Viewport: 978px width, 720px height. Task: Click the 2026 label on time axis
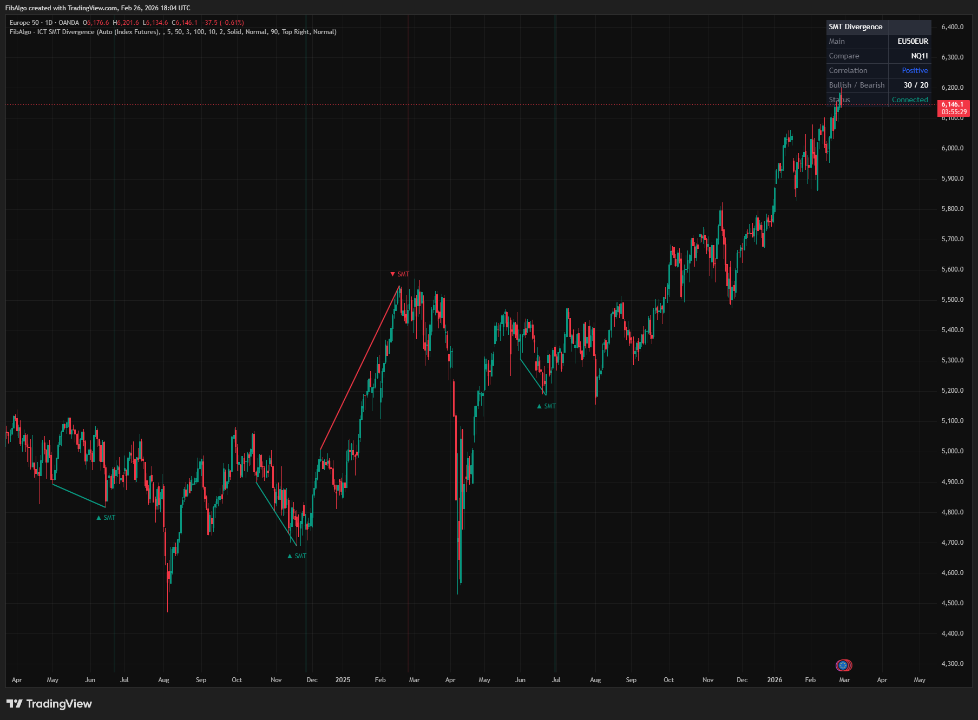pos(774,680)
